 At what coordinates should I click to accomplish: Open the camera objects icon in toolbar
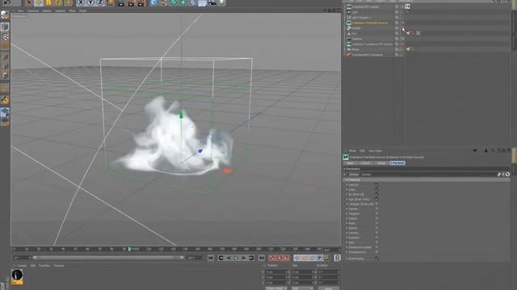tap(212, 3)
